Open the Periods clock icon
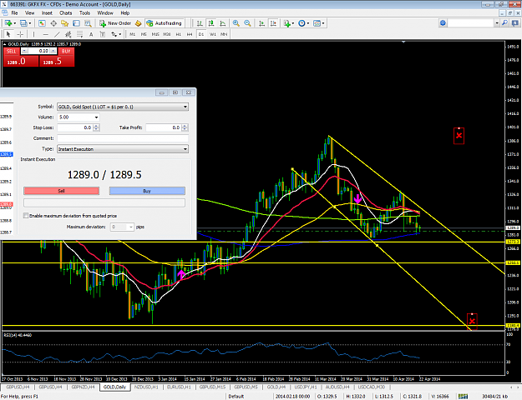The image size is (522, 400). click(302, 23)
